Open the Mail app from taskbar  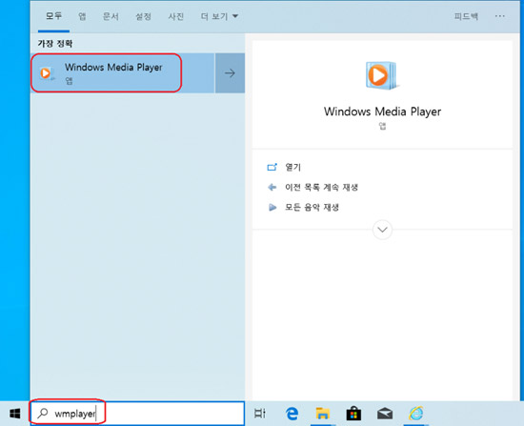(385, 414)
